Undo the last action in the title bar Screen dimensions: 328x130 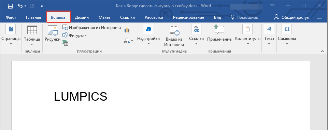click(20, 6)
